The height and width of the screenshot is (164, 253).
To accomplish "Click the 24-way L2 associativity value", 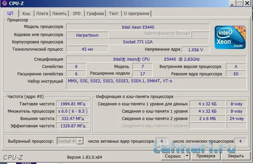I will 237,119.
